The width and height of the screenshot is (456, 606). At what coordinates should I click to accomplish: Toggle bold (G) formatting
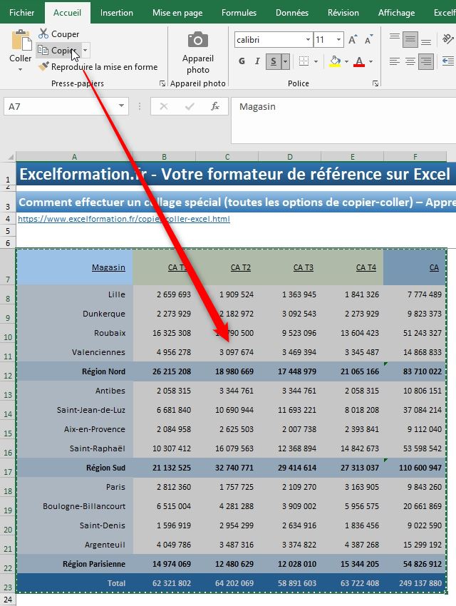pyautogui.click(x=242, y=61)
